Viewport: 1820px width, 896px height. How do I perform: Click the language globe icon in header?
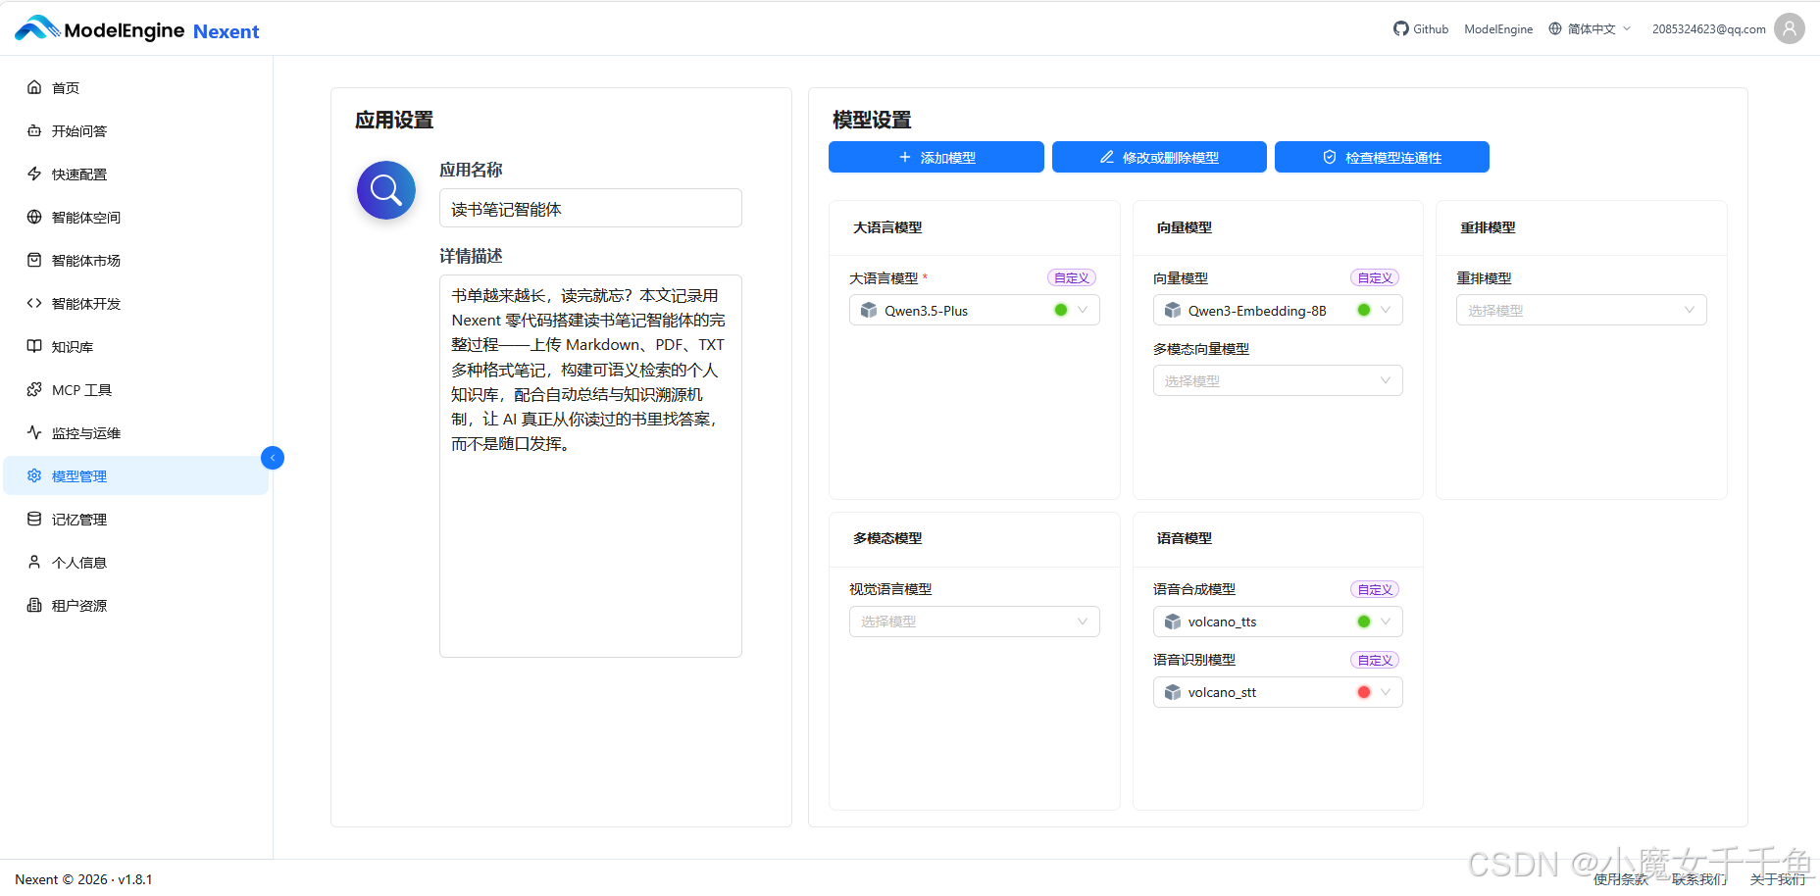1555,28
